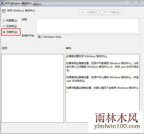
Task: Click the help panel scrollbar up arrow
Action: pos(142,56)
